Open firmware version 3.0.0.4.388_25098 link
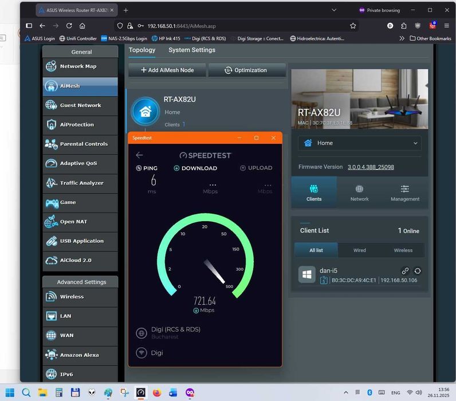The width and height of the screenshot is (456, 401). pyautogui.click(x=370, y=167)
